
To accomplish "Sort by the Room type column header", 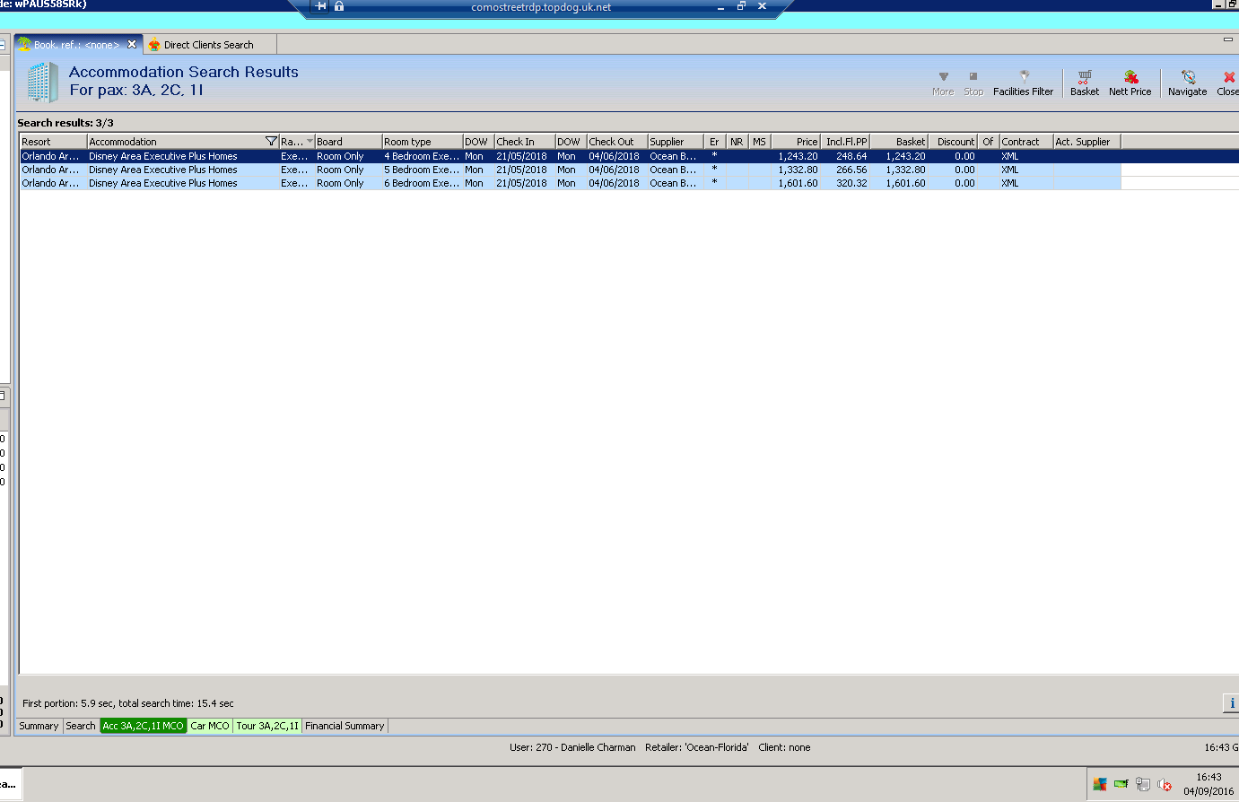I will (423, 142).
